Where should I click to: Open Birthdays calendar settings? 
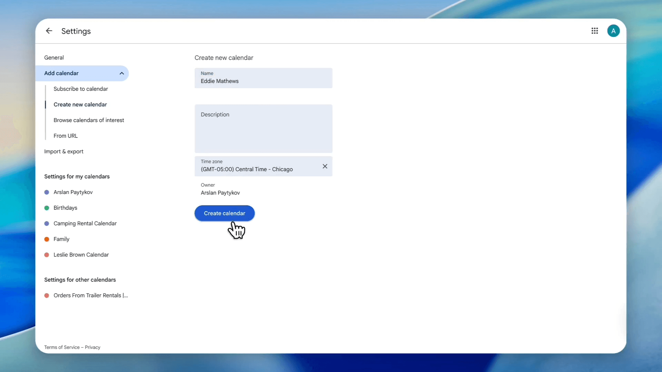click(x=65, y=208)
